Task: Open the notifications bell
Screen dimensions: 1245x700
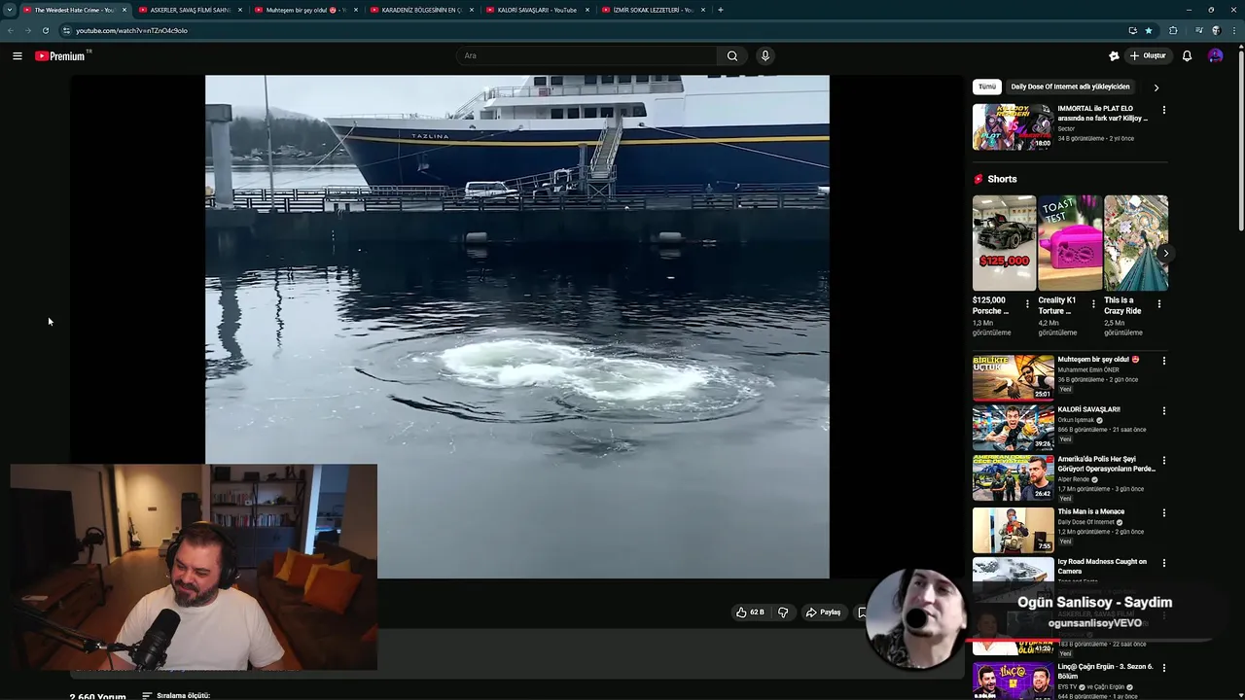Action: pyautogui.click(x=1187, y=55)
